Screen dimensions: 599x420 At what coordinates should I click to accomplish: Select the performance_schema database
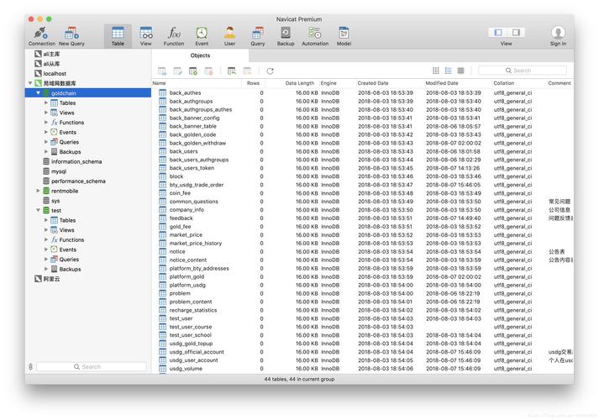coord(78,181)
